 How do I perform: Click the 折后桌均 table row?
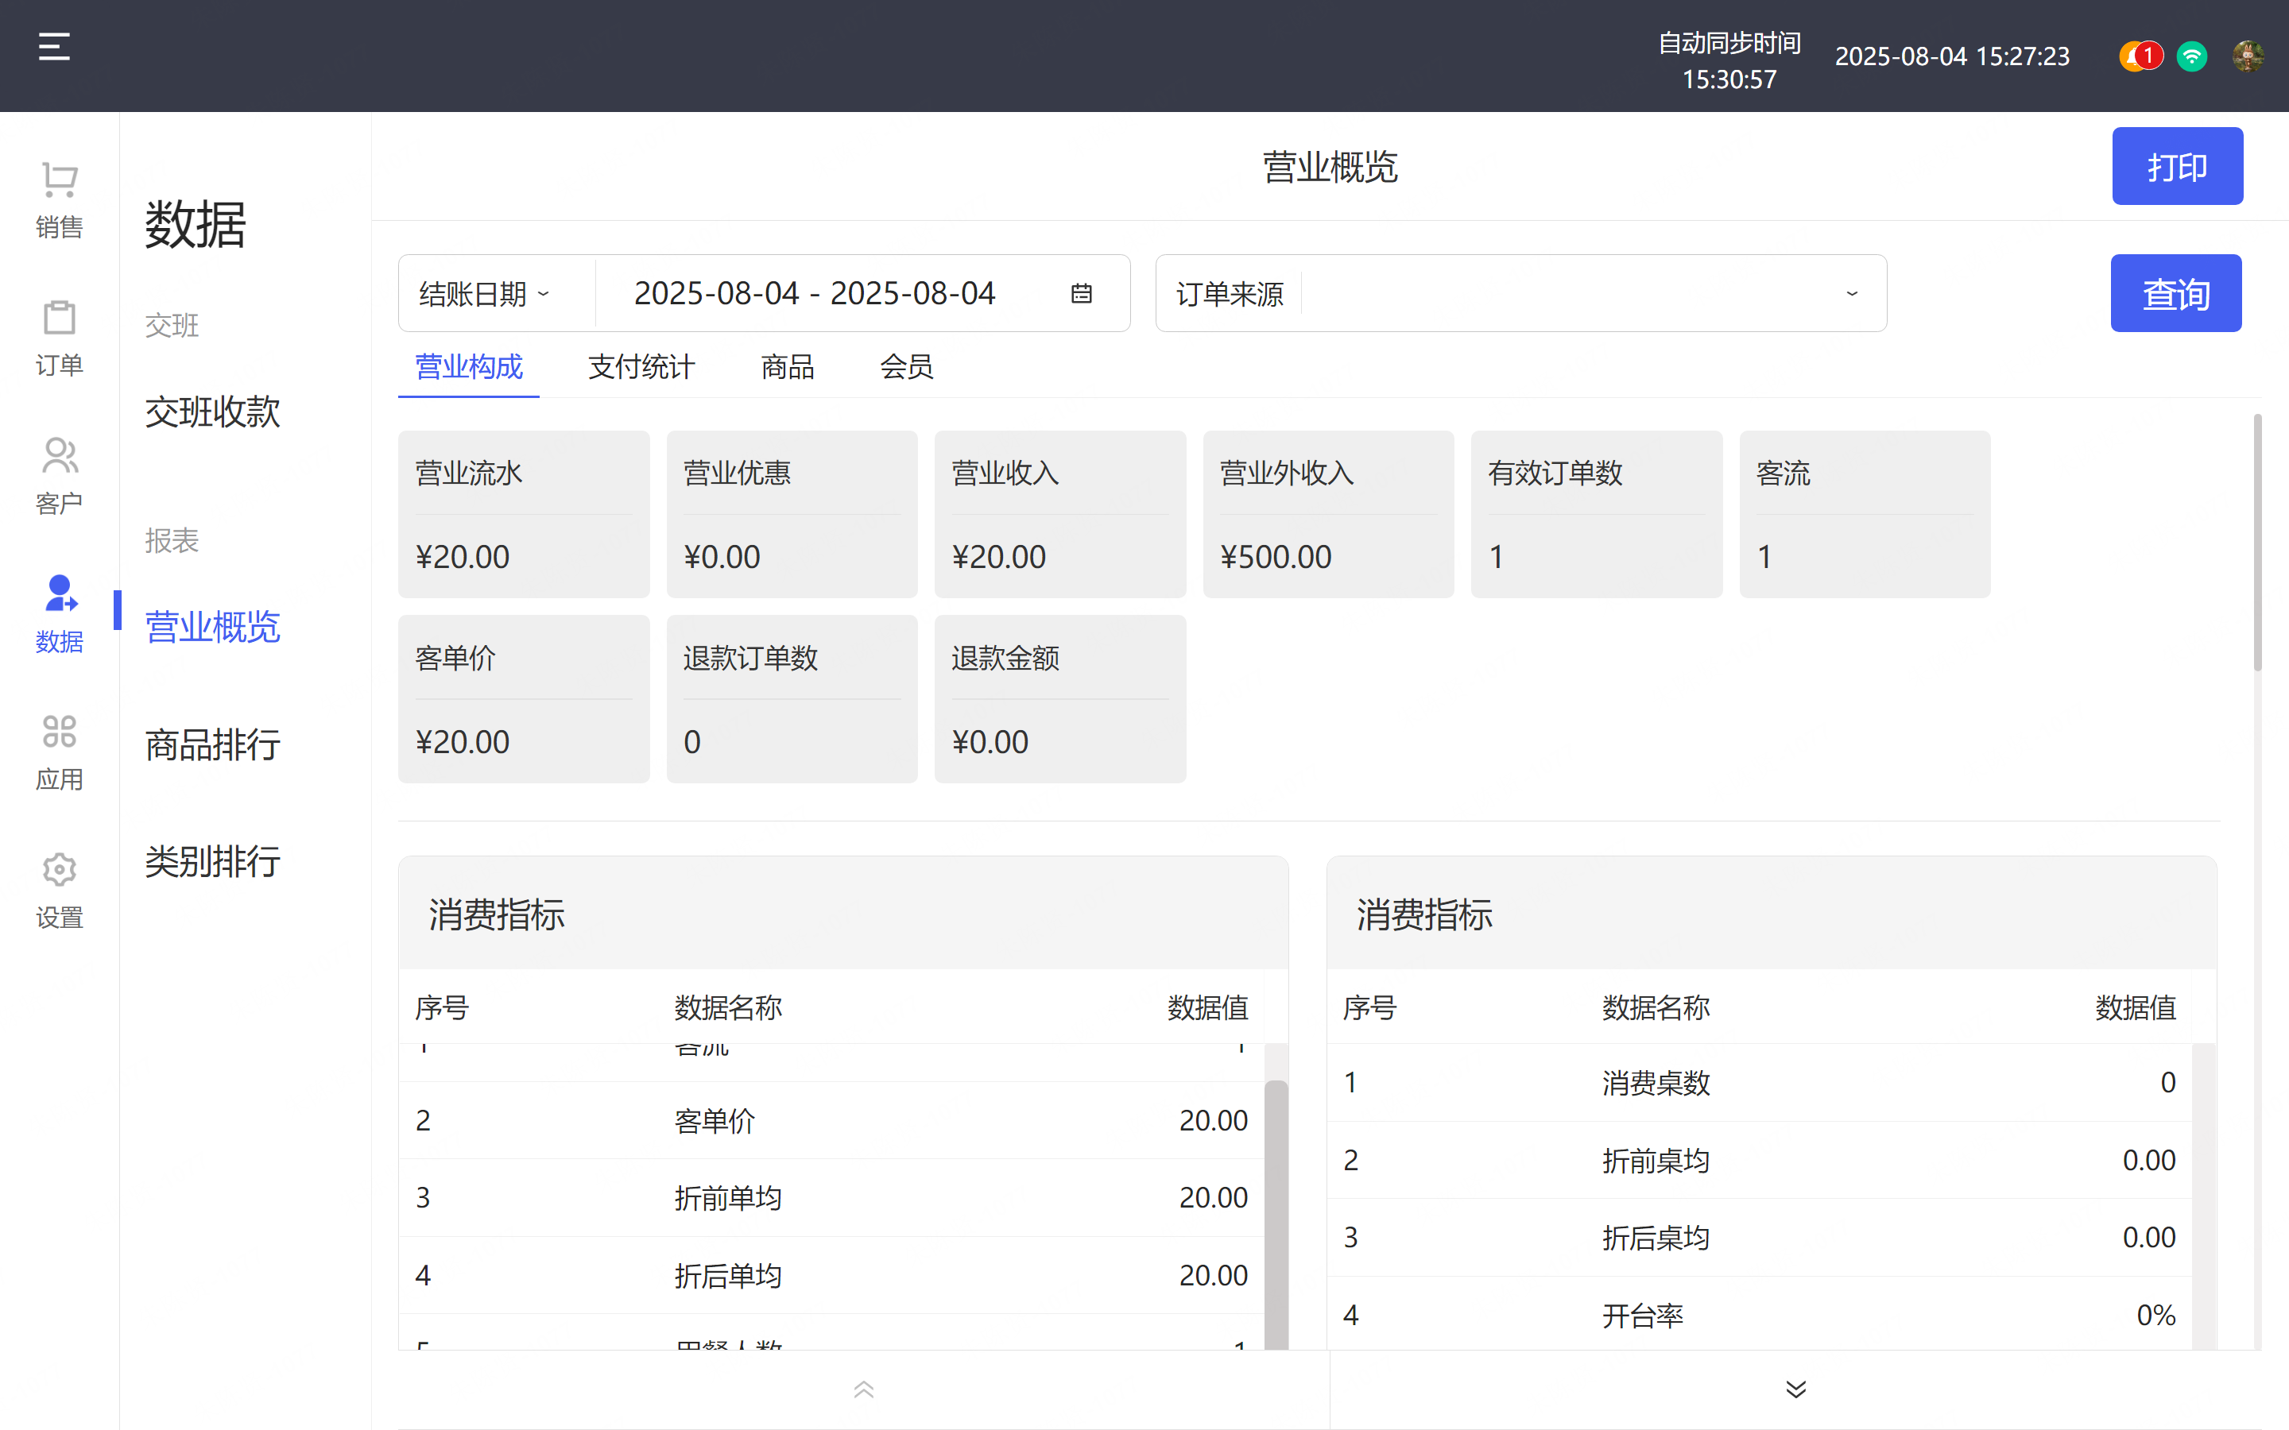[x=1760, y=1237]
